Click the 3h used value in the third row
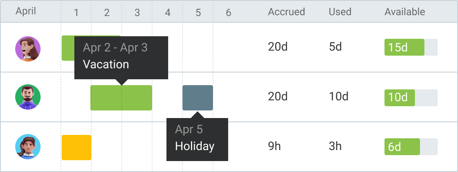The height and width of the screenshot is (172, 458). click(x=335, y=147)
